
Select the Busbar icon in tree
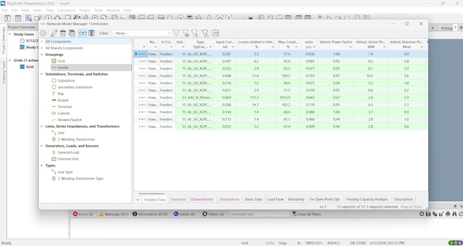pyautogui.click(x=54, y=100)
